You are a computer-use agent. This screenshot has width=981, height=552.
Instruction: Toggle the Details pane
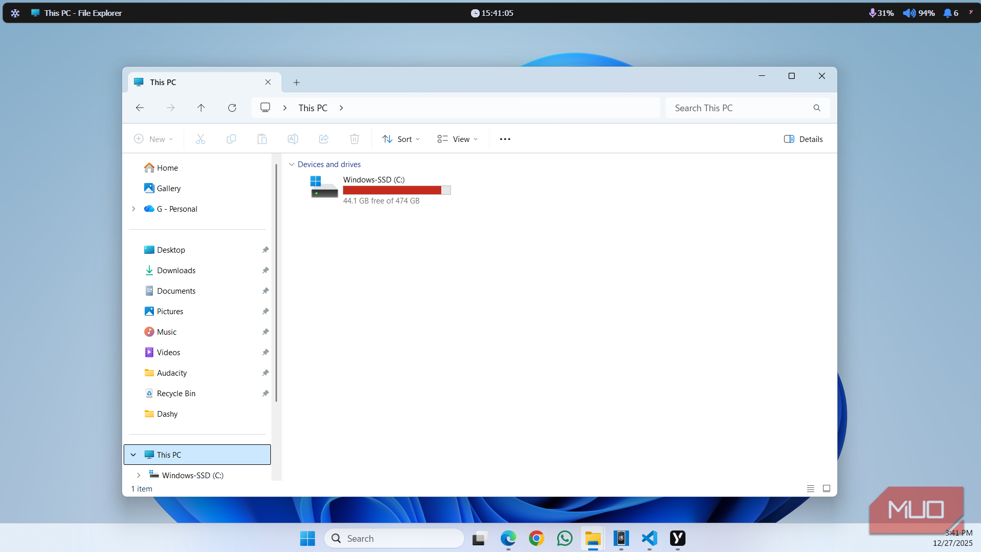803,139
